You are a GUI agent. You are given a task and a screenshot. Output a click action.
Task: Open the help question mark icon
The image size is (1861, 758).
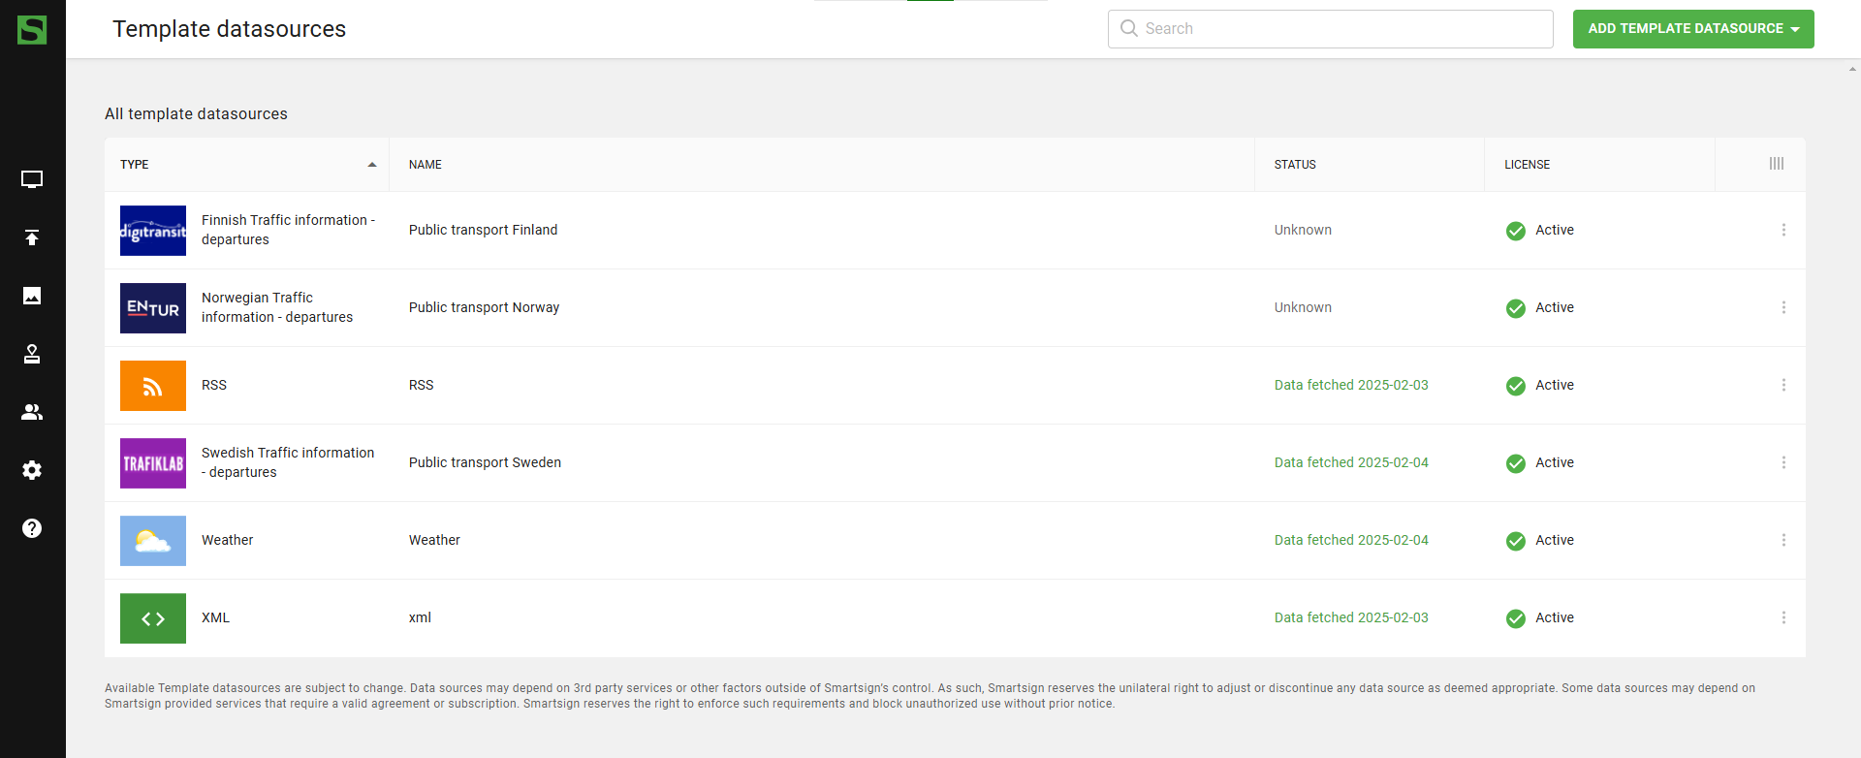point(32,528)
